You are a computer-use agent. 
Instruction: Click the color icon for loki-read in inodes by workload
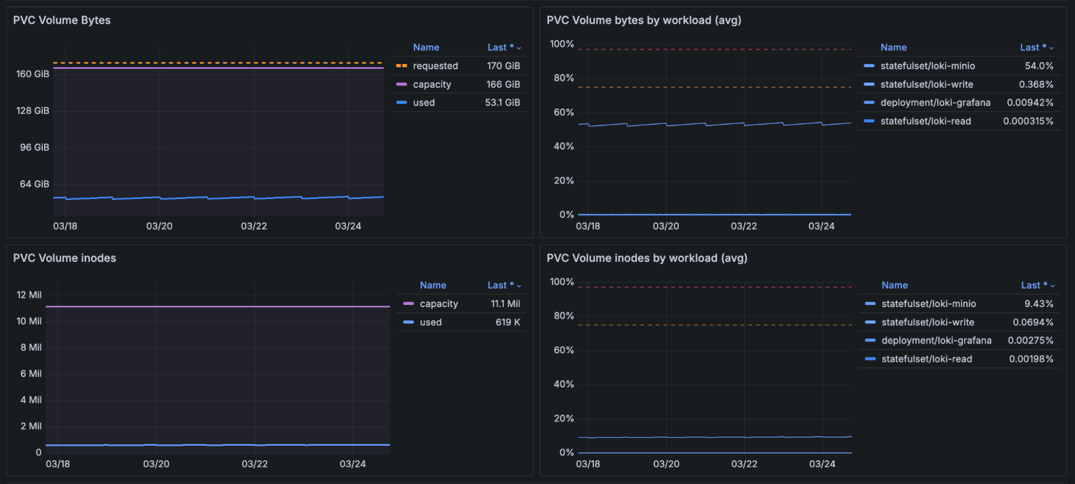click(870, 359)
